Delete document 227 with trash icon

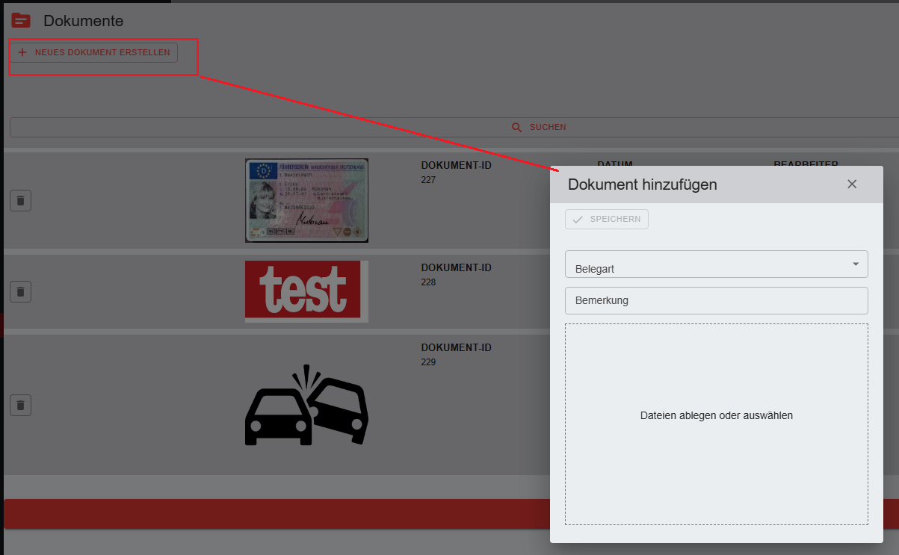tap(20, 200)
